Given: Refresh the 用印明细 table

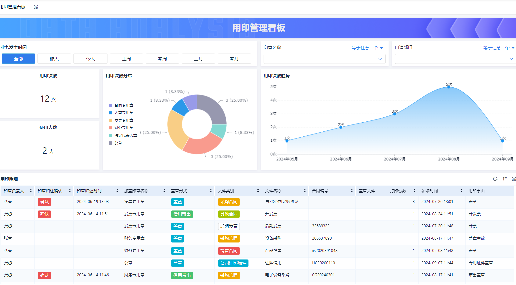Looking at the screenshot, I should 495,179.
